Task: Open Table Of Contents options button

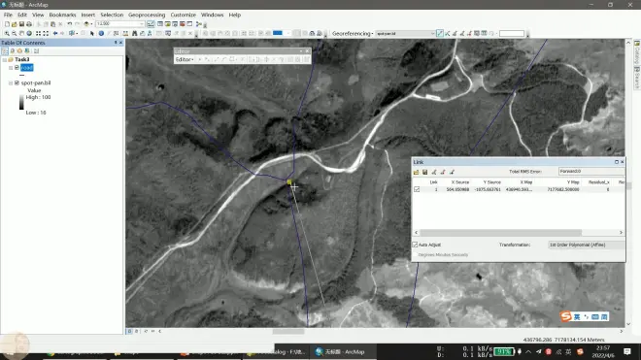Action: tap(36, 51)
